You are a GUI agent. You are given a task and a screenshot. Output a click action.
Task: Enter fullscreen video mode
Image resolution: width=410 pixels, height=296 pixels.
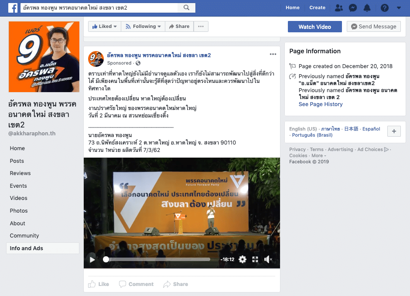(x=255, y=259)
